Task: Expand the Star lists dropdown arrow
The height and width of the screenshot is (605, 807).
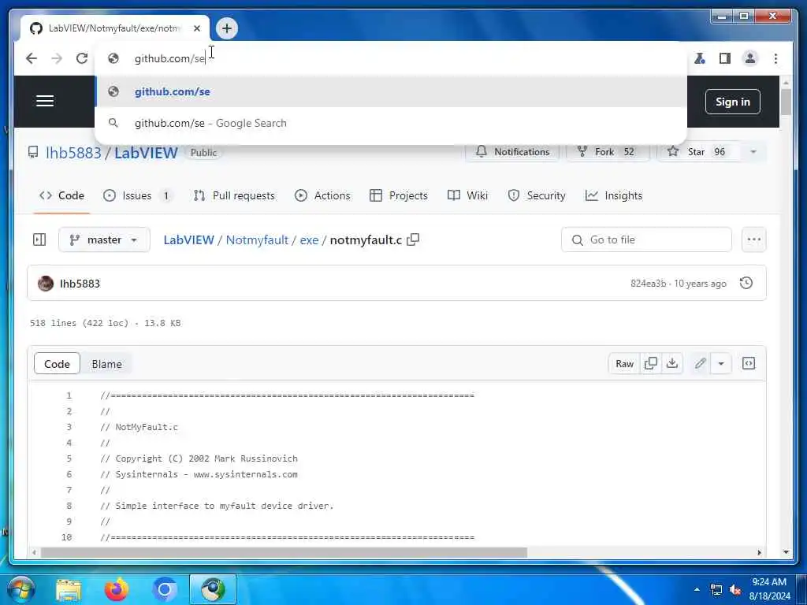Action: pos(753,152)
